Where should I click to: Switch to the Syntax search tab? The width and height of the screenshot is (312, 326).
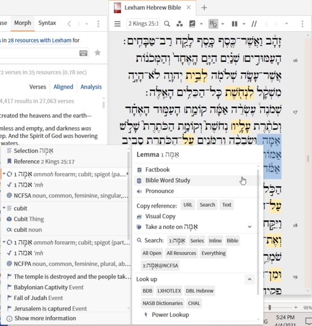[x=47, y=23]
